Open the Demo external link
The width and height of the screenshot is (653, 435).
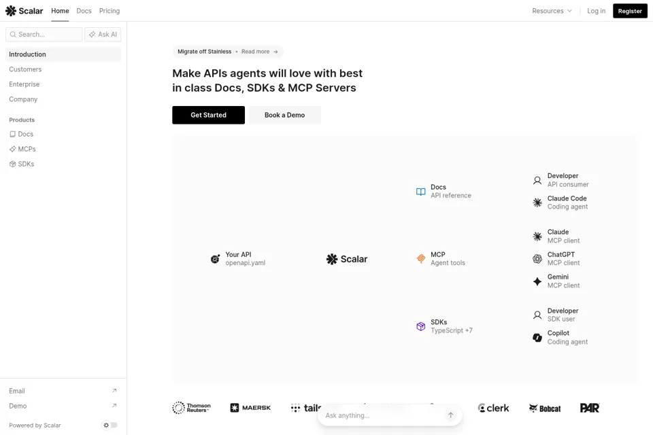tap(63, 406)
